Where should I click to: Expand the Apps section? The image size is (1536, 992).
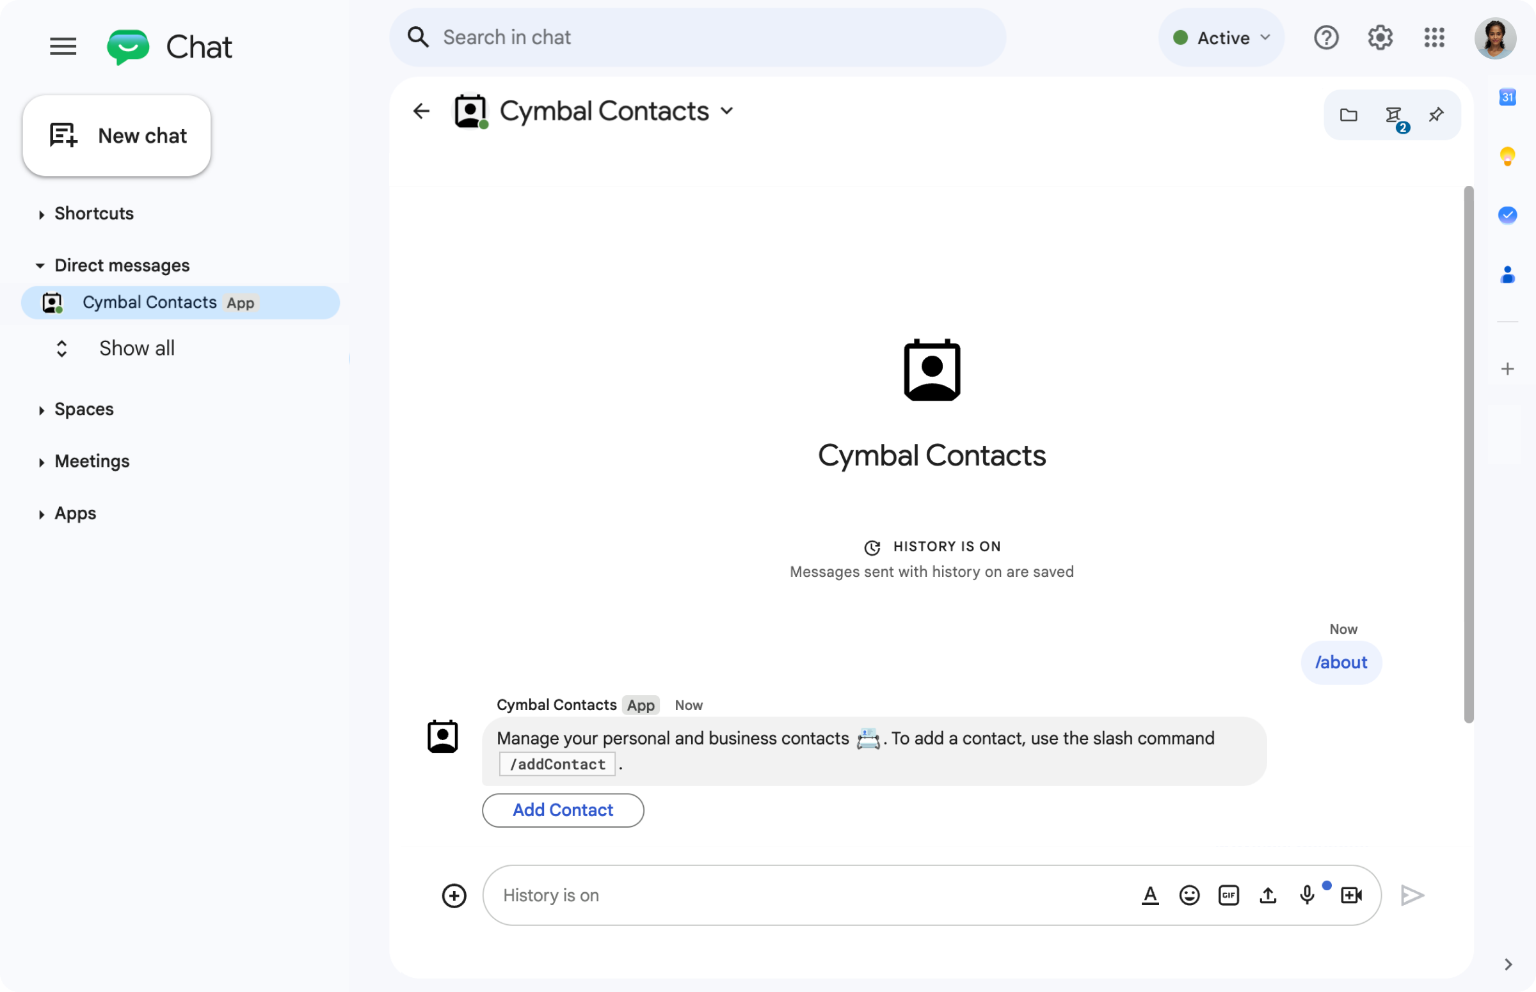pyautogui.click(x=41, y=515)
